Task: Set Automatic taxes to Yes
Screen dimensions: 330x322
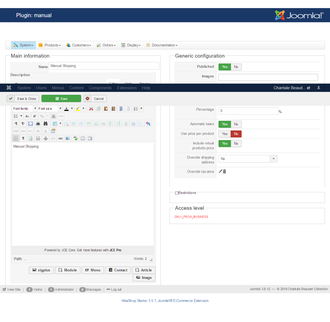Action: [x=224, y=124]
